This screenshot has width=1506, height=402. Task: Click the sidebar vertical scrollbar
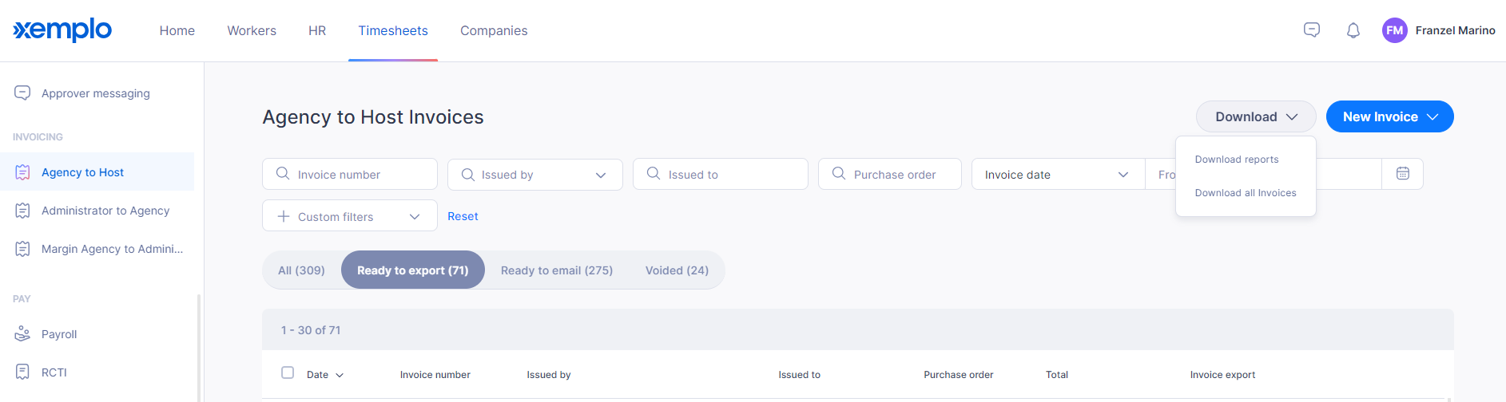point(199,348)
